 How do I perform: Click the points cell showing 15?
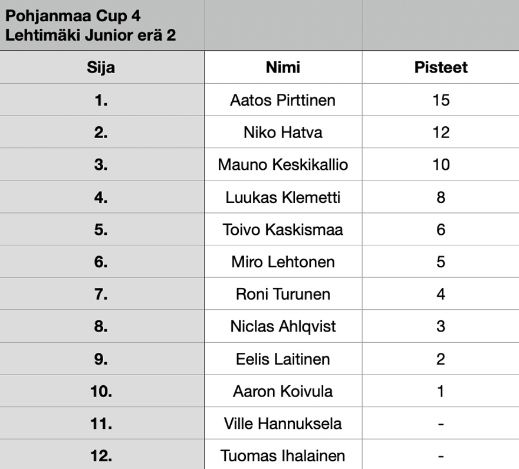point(441,100)
